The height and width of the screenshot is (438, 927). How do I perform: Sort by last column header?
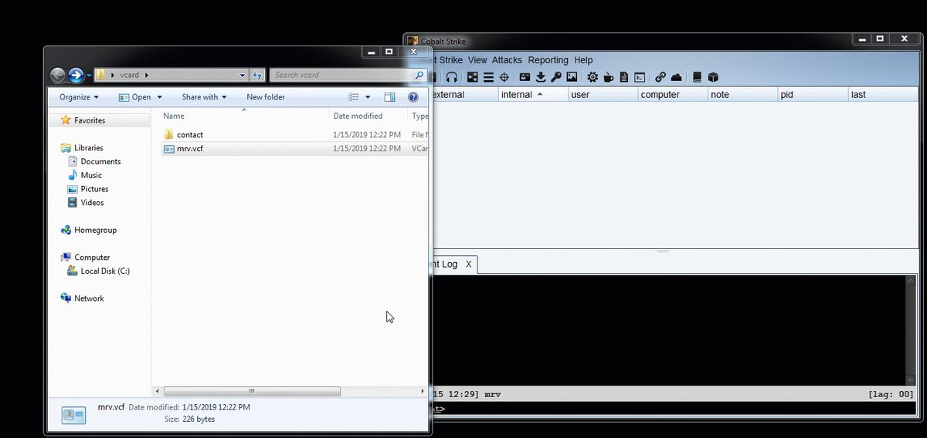pos(885,95)
